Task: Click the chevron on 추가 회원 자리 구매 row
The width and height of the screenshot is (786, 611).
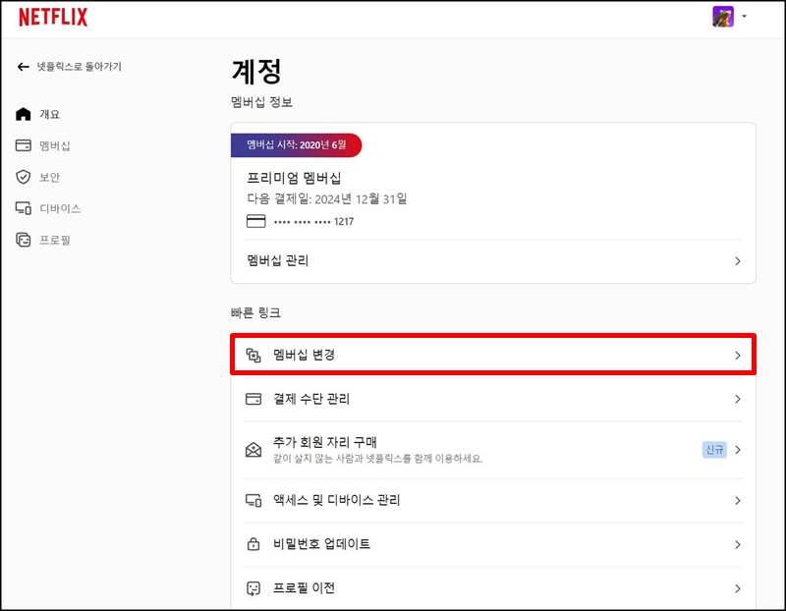Action: (x=738, y=450)
